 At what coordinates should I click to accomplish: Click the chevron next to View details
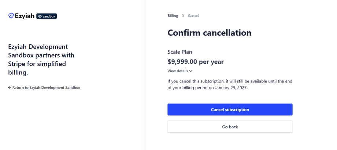(x=191, y=71)
